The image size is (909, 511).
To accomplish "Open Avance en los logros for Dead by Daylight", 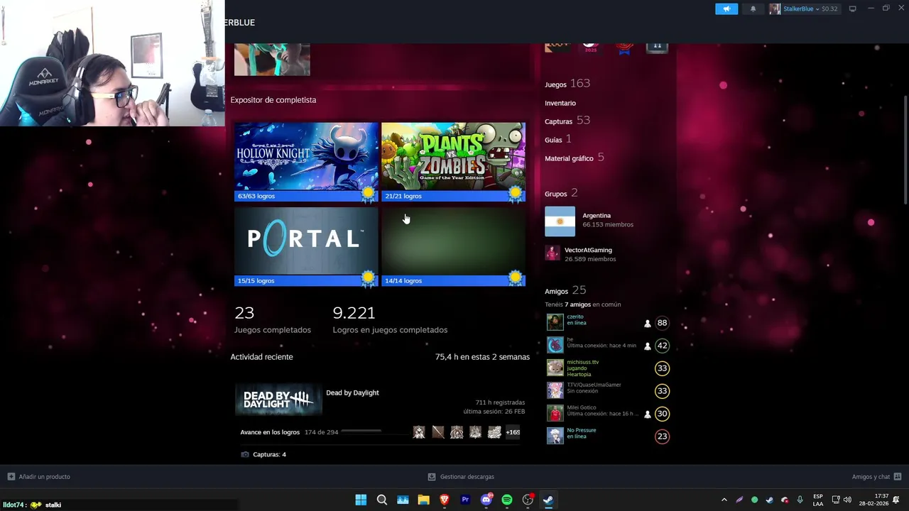I will 270,432.
